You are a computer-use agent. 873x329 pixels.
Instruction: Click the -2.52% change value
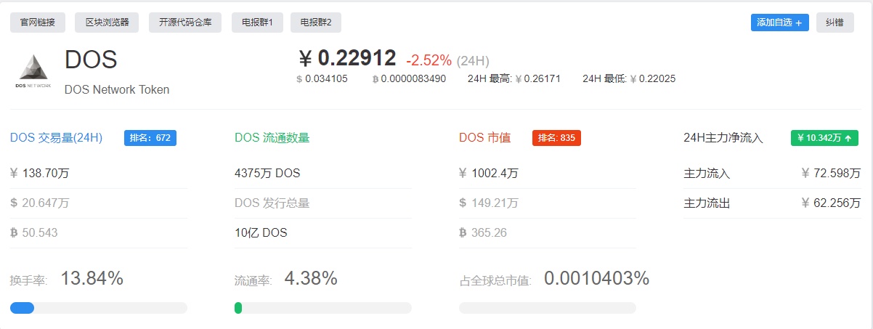click(x=429, y=60)
